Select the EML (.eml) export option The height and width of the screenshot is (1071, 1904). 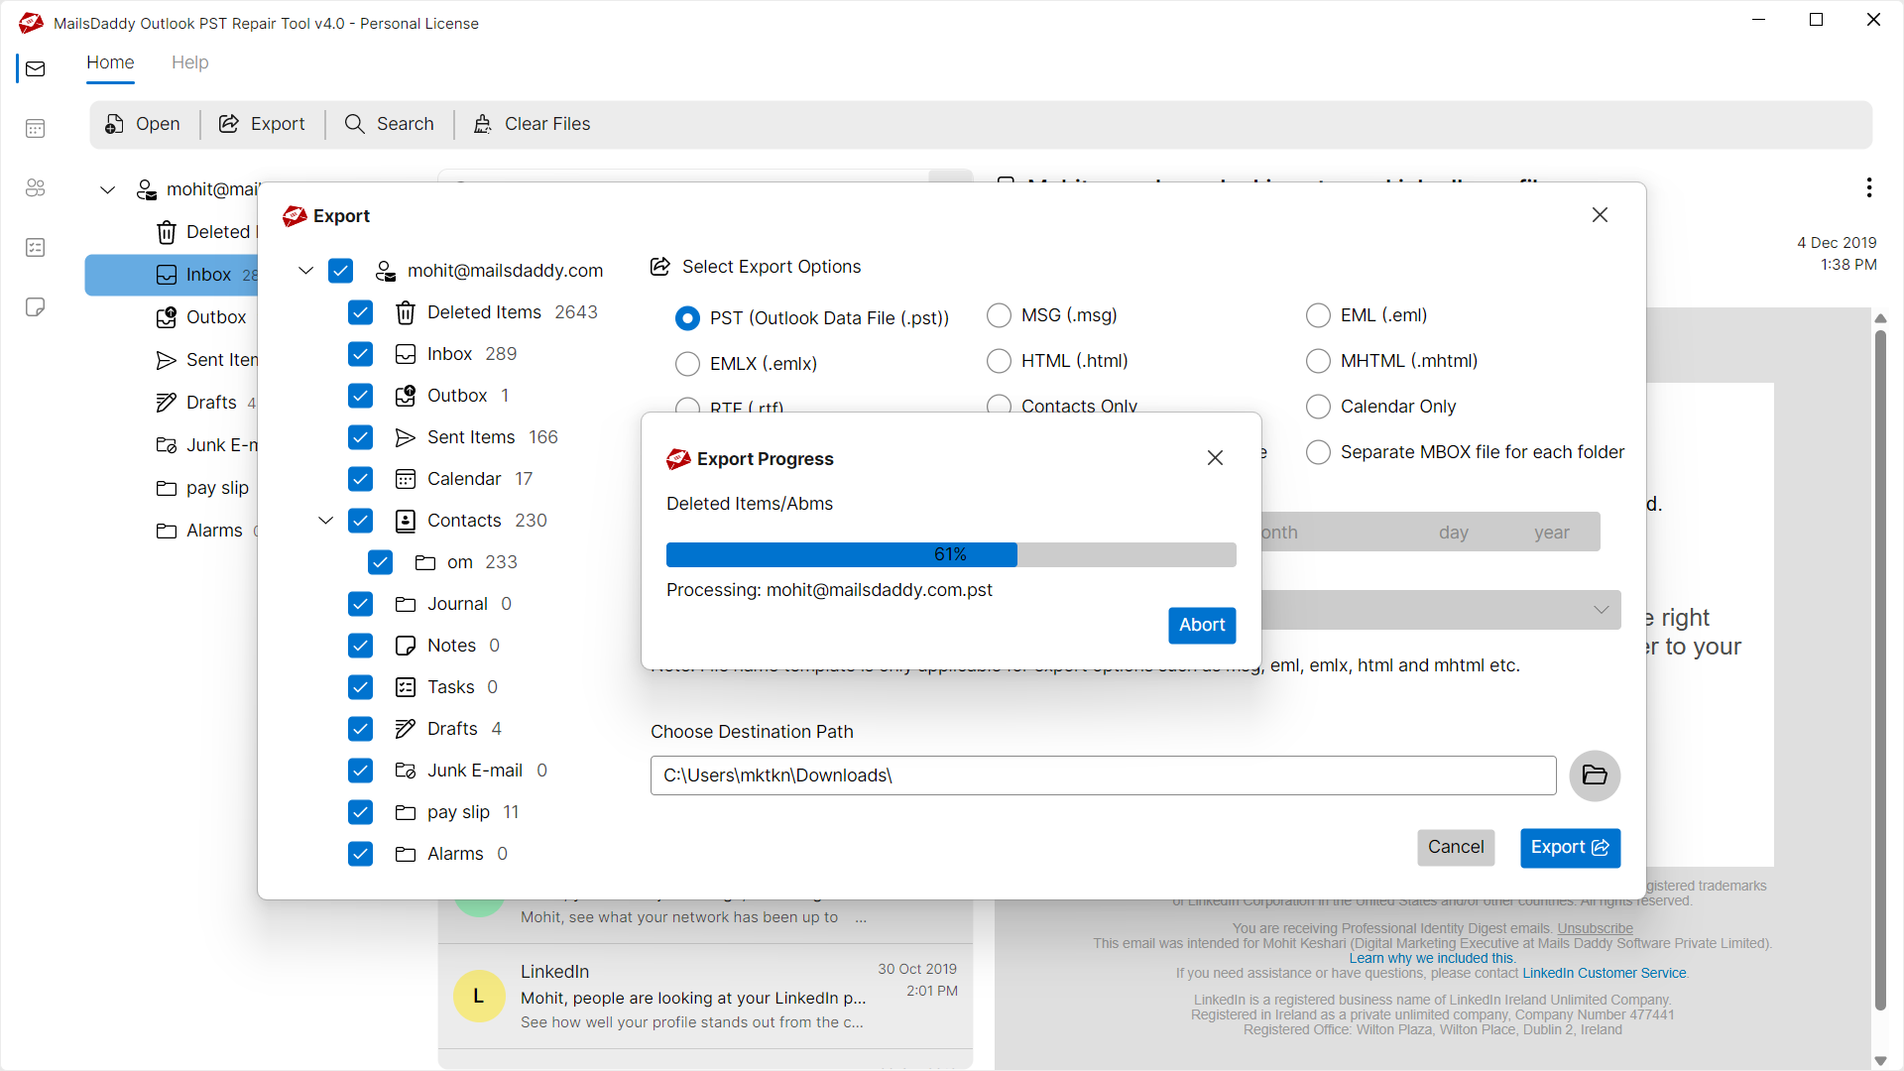[x=1318, y=315]
